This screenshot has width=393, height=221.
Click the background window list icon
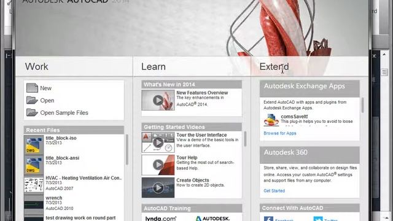pos(384,72)
